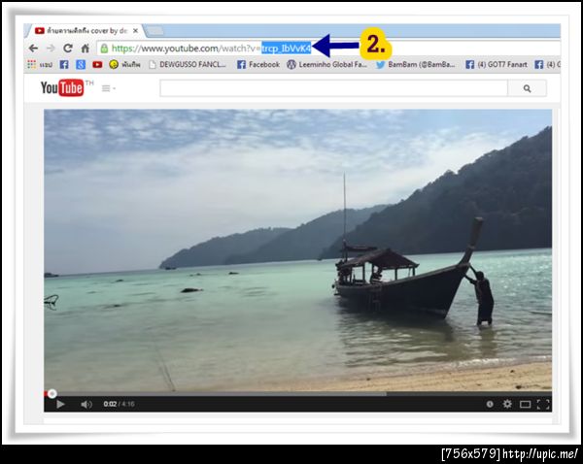Screen dimensions: 583x464
Task: Reload the page with the refresh icon
Action: tap(68, 49)
